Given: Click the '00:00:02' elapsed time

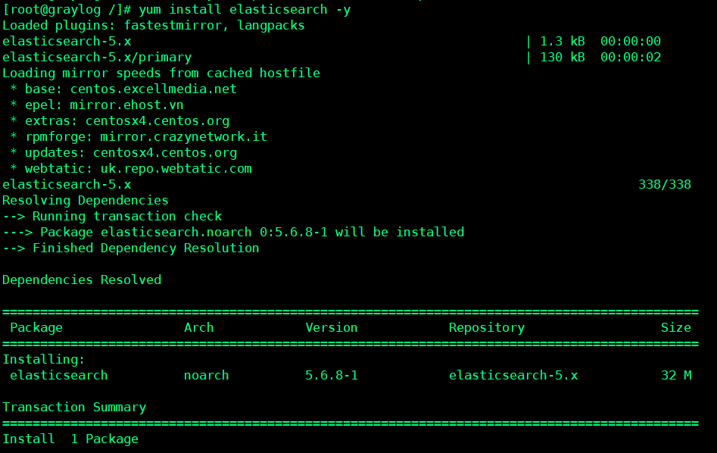Looking at the screenshot, I should point(631,58).
